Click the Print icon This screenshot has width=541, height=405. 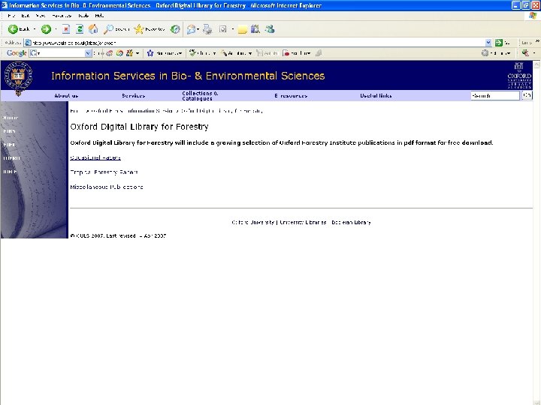pyautogui.click(x=207, y=29)
